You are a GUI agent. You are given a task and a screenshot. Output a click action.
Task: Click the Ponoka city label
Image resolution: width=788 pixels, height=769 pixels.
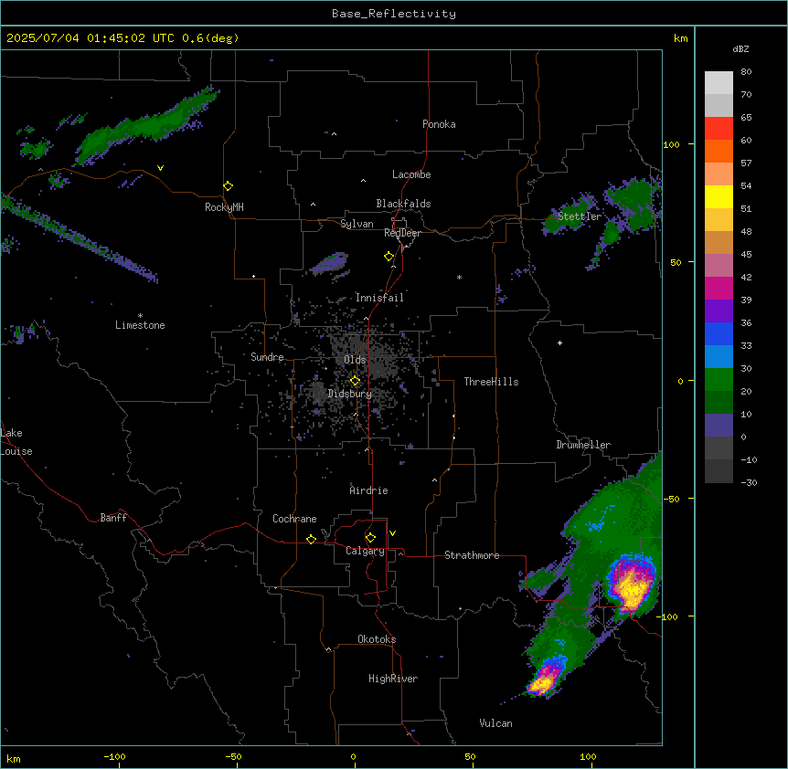coord(439,124)
